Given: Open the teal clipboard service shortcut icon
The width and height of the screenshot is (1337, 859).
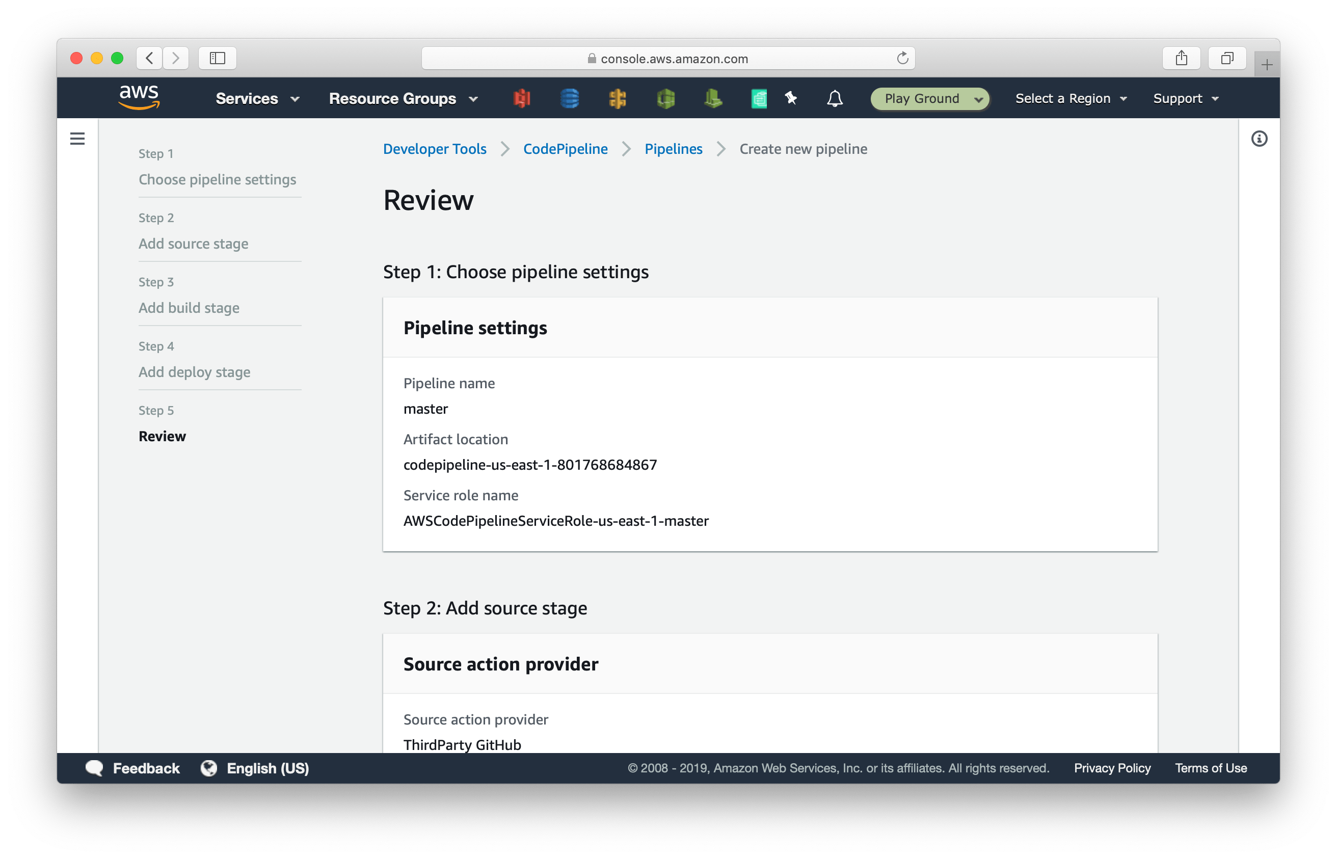Looking at the screenshot, I should pyautogui.click(x=759, y=98).
